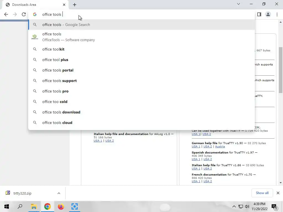This screenshot has width=283, height=212.
Task: Click the volume speaker tray icon
Action: [x=247, y=206]
